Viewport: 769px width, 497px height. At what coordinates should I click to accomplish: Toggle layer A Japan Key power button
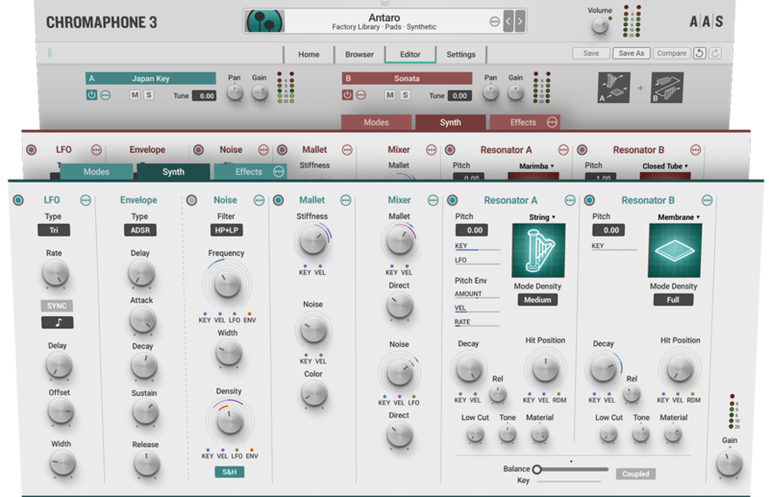pyautogui.click(x=92, y=95)
